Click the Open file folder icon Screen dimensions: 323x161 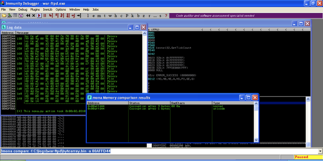coord(4,16)
